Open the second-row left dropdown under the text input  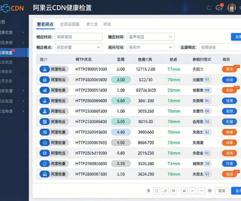(79, 47)
